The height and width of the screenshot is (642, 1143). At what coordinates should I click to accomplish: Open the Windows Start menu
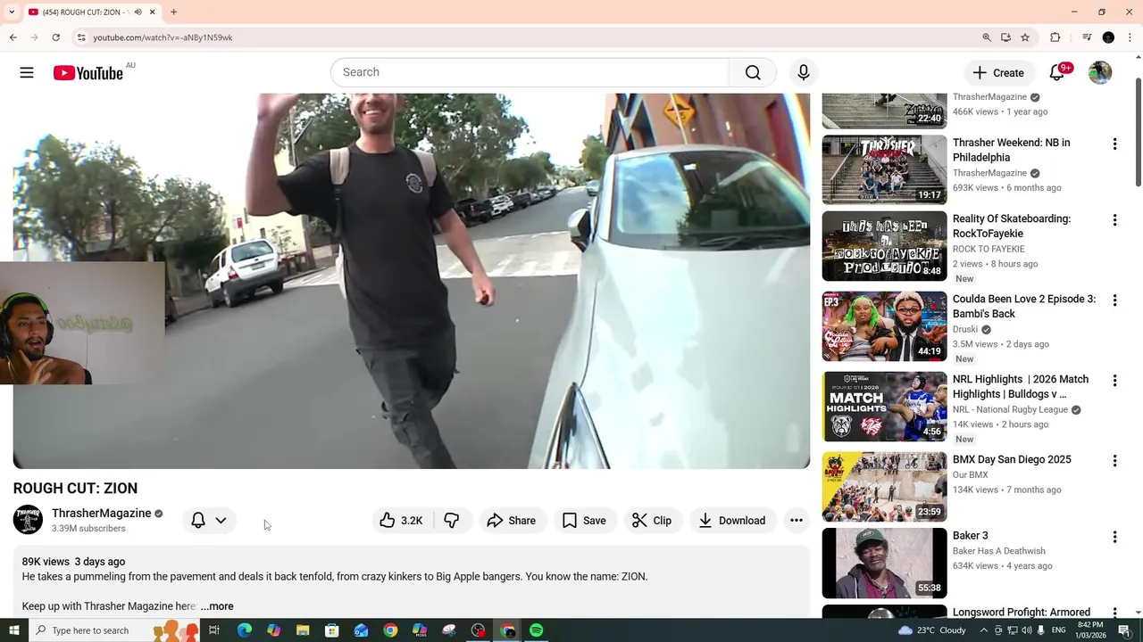tap(13, 630)
